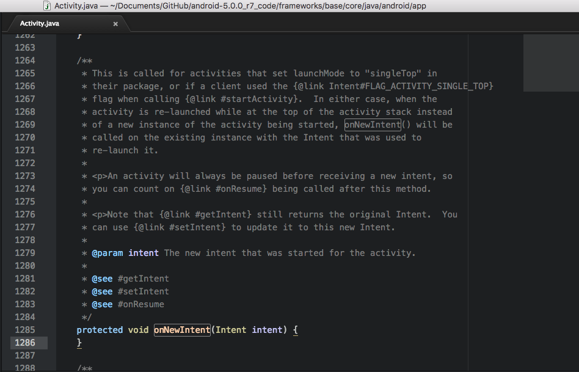Click the window title path text

[240, 5]
